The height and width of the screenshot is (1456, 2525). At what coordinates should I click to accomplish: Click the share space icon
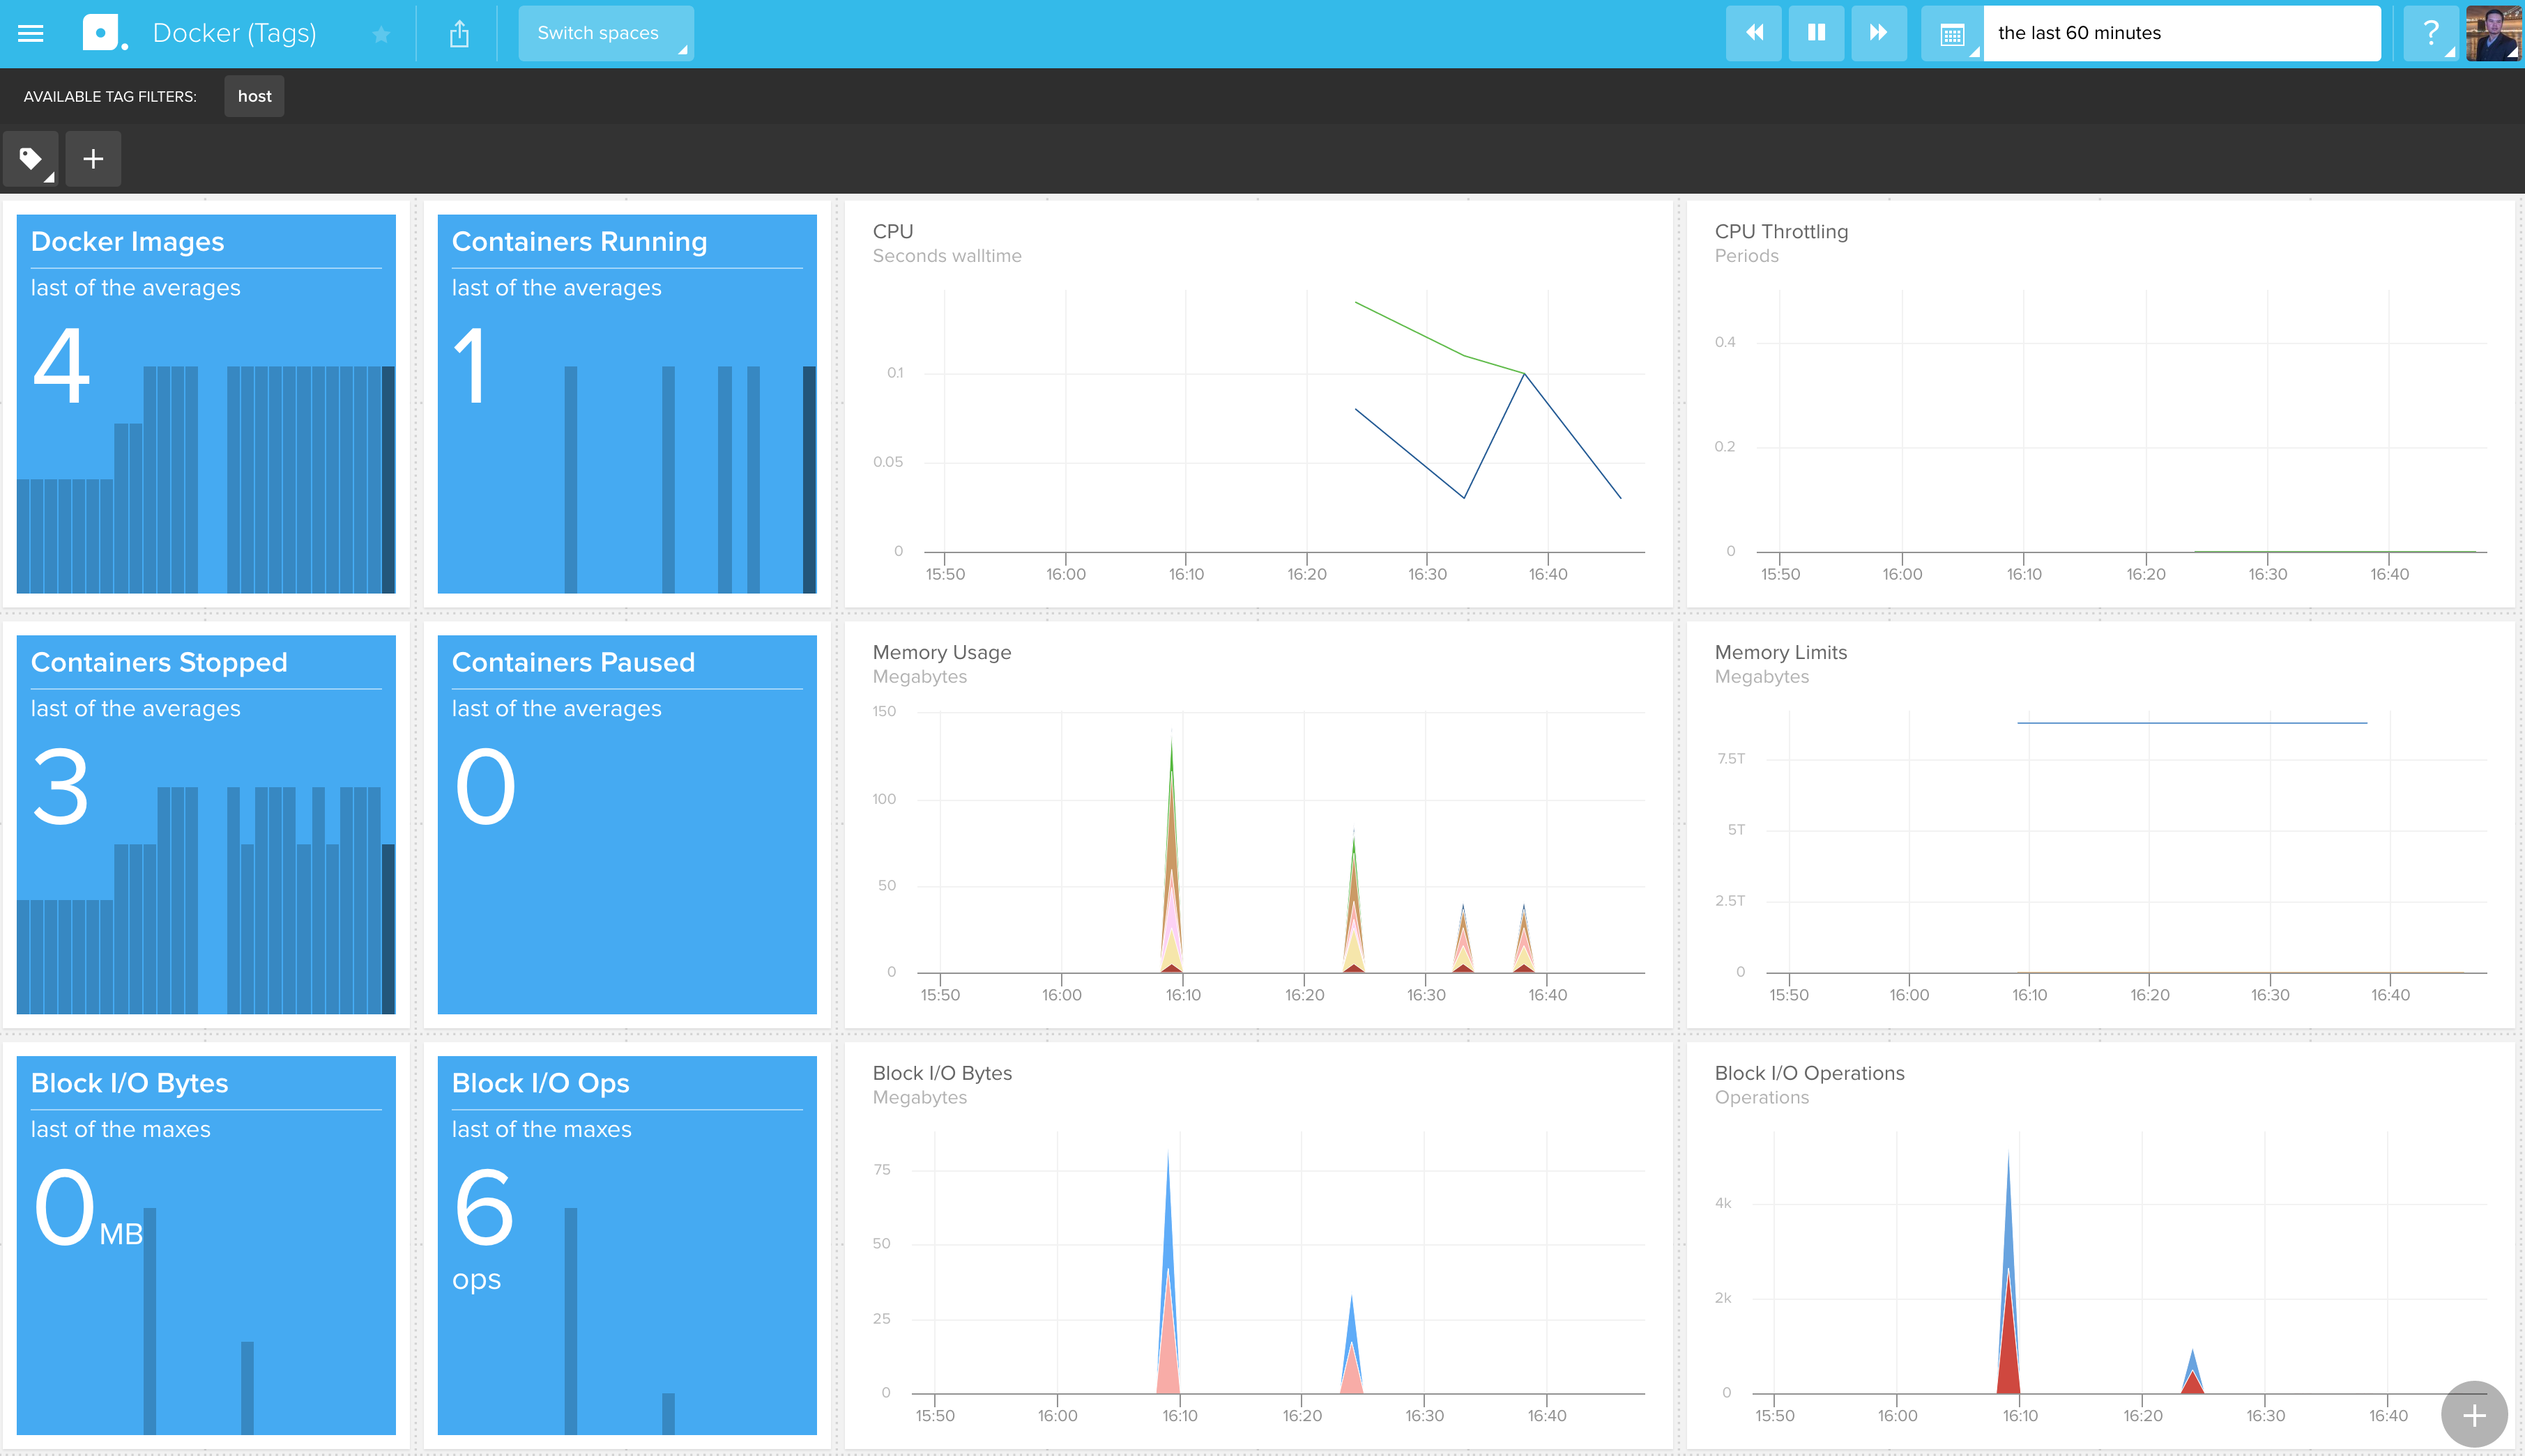[459, 34]
